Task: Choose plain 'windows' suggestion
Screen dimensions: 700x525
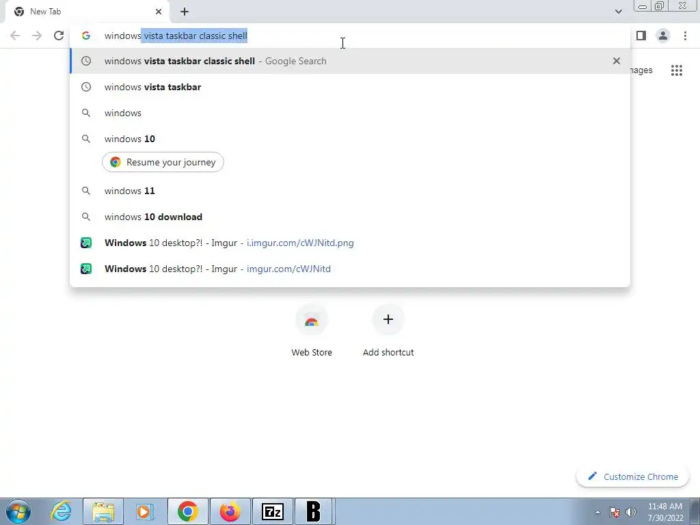Action: [350, 113]
